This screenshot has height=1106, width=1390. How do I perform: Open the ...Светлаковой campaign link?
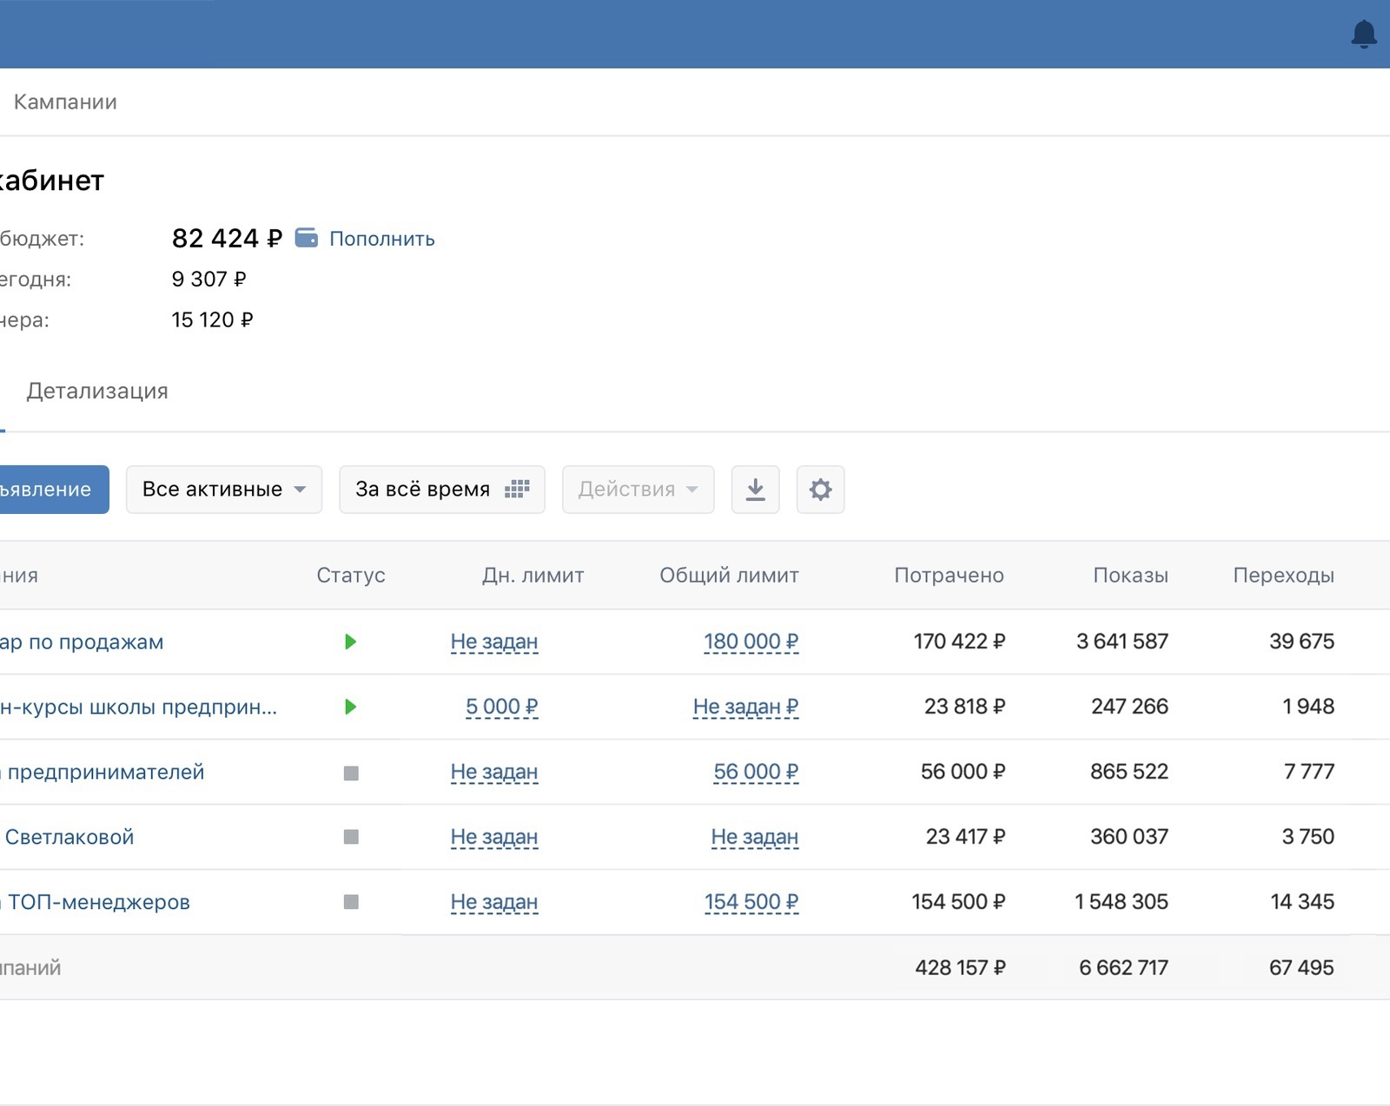pos(68,838)
